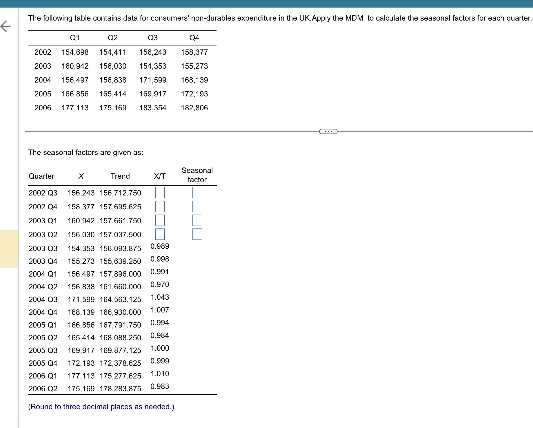The image size is (533, 428).
Task: Click the back arrow to return
Action: [6, 27]
